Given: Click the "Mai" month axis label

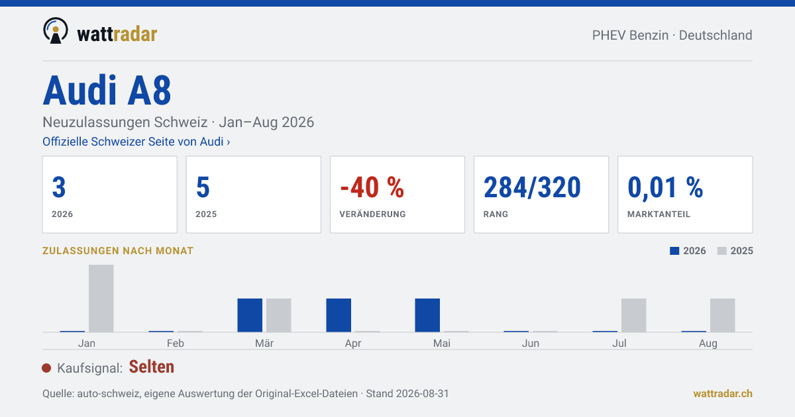Looking at the screenshot, I should [x=442, y=344].
